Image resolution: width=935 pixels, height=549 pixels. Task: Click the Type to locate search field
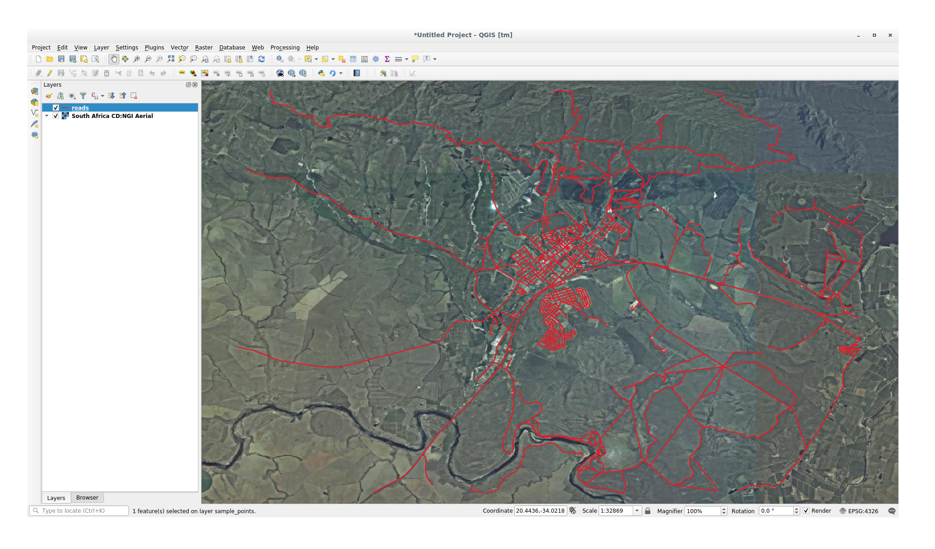pyautogui.click(x=82, y=510)
